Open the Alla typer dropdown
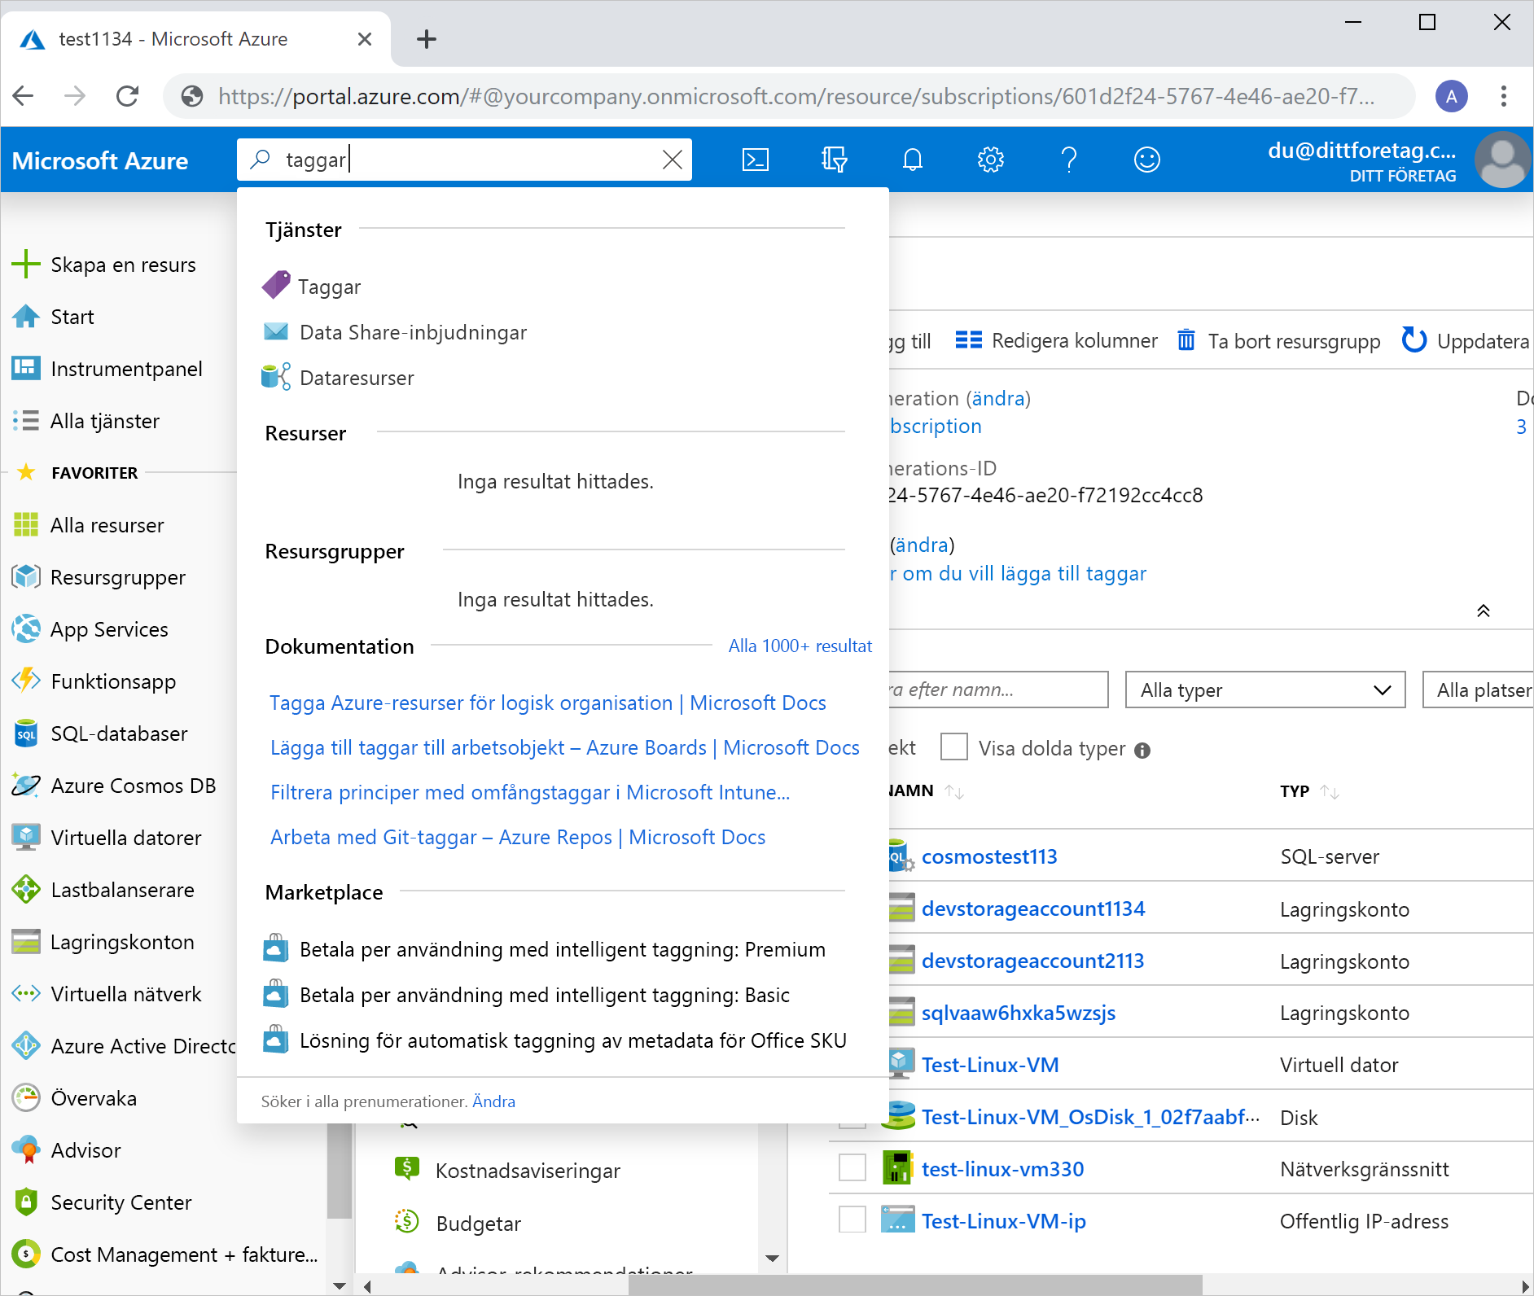The image size is (1534, 1296). point(1265,690)
